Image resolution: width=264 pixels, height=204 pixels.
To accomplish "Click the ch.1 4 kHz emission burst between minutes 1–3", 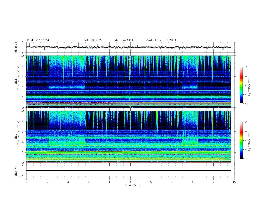I will pos(67,87).
